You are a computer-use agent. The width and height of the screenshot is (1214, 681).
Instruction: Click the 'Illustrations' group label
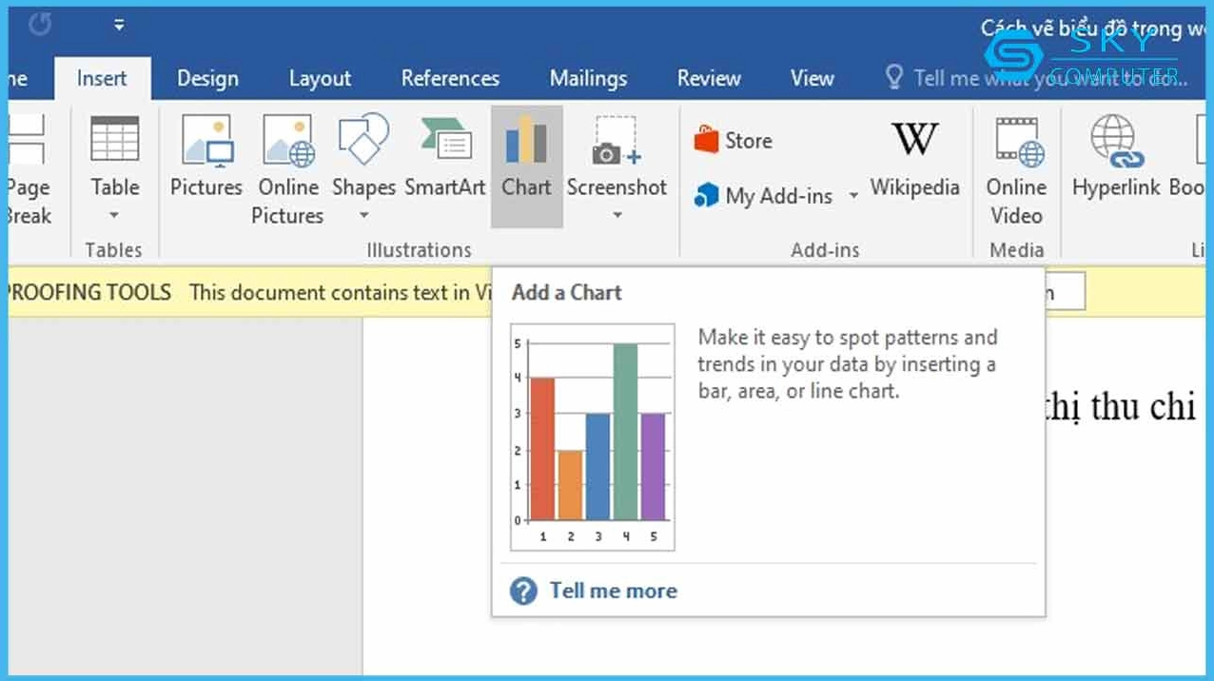pos(420,250)
